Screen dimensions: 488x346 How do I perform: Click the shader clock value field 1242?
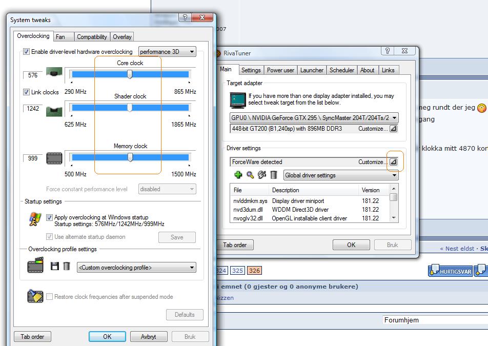[x=33, y=109]
